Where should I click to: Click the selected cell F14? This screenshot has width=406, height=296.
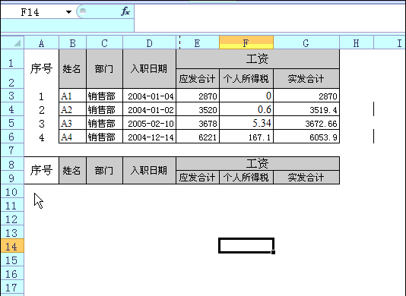[246, 246]
